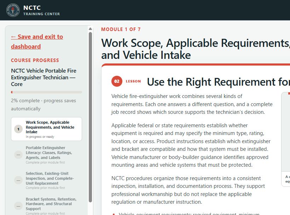Click the sidebar vertical scrollbar thumb

click(90, 117)
